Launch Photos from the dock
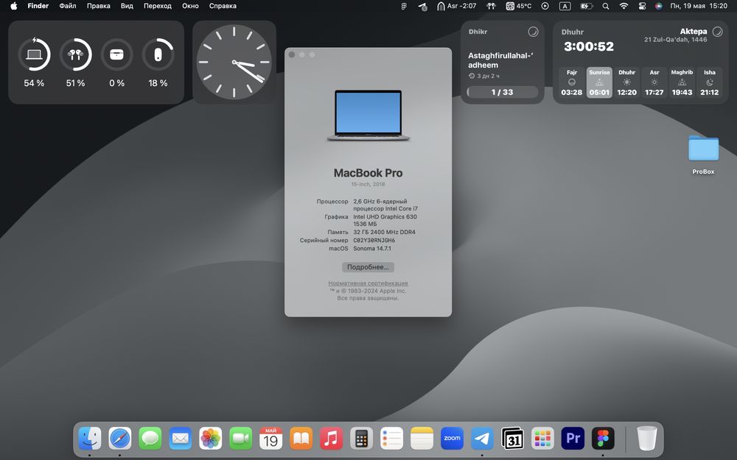 tap(211, 439)
